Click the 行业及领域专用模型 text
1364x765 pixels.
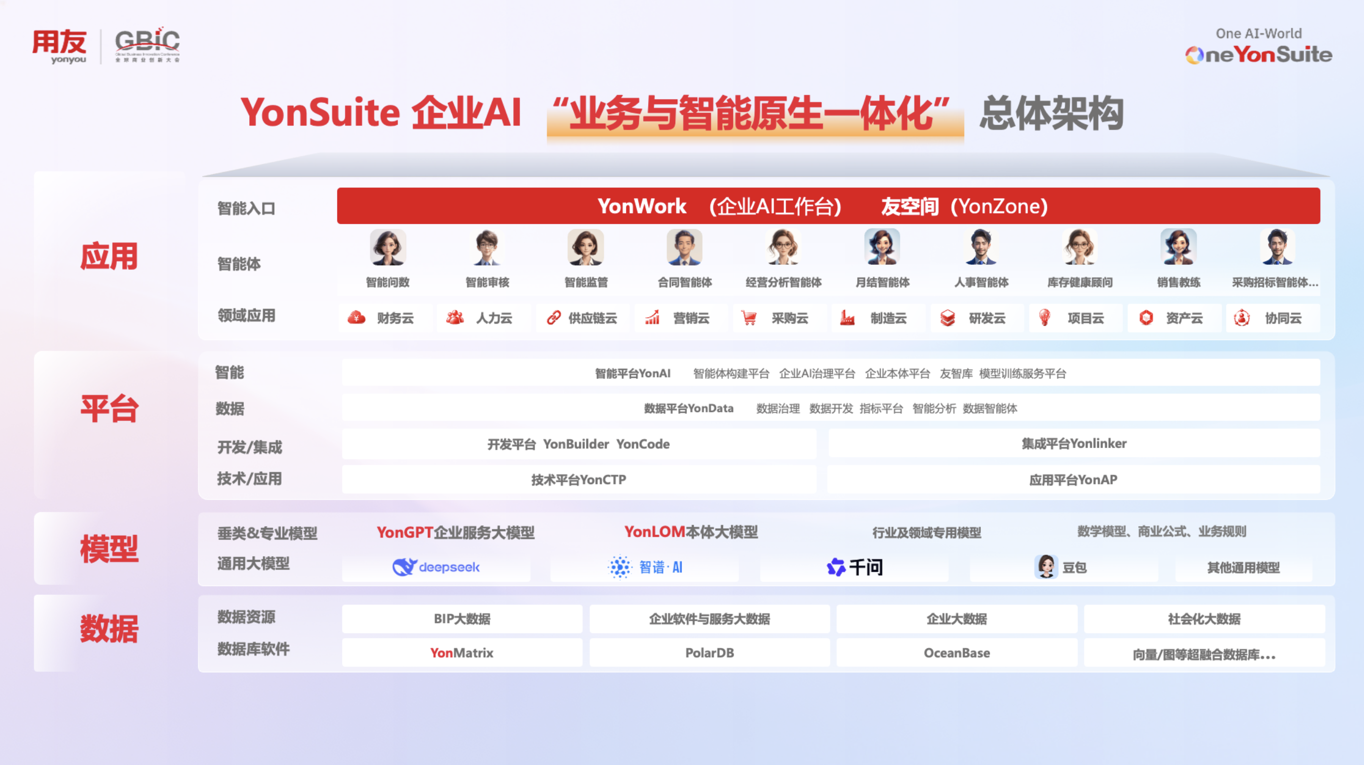pos(927,532)
